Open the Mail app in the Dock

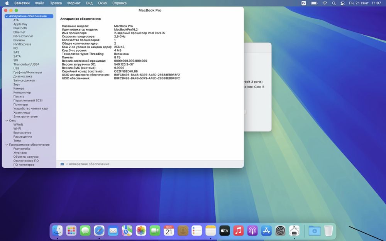point(113,231)
